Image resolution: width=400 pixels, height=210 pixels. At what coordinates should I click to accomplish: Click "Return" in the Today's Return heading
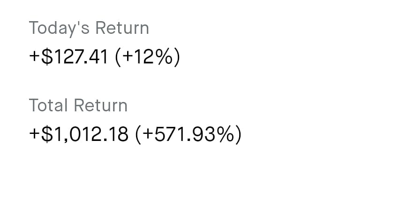[122, 28]
